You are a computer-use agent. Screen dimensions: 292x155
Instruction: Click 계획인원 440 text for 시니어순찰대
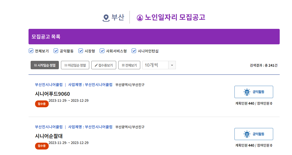point(245,145)
